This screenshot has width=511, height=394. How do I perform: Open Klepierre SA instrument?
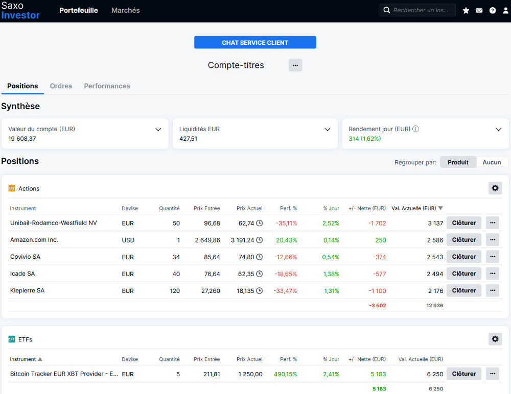pos(27,291)
